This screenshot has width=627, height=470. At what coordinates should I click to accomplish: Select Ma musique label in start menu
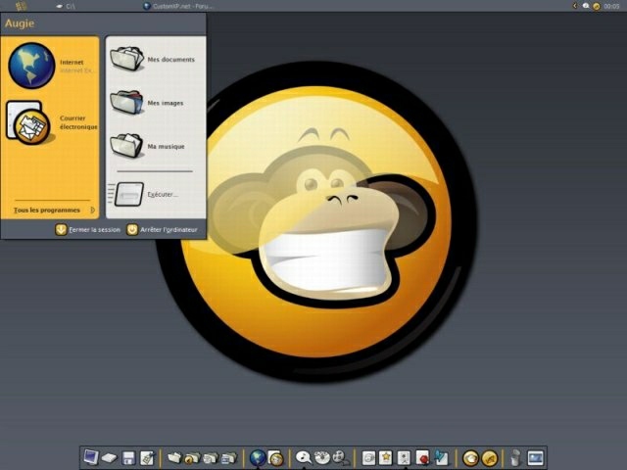[x=166, y=146]
